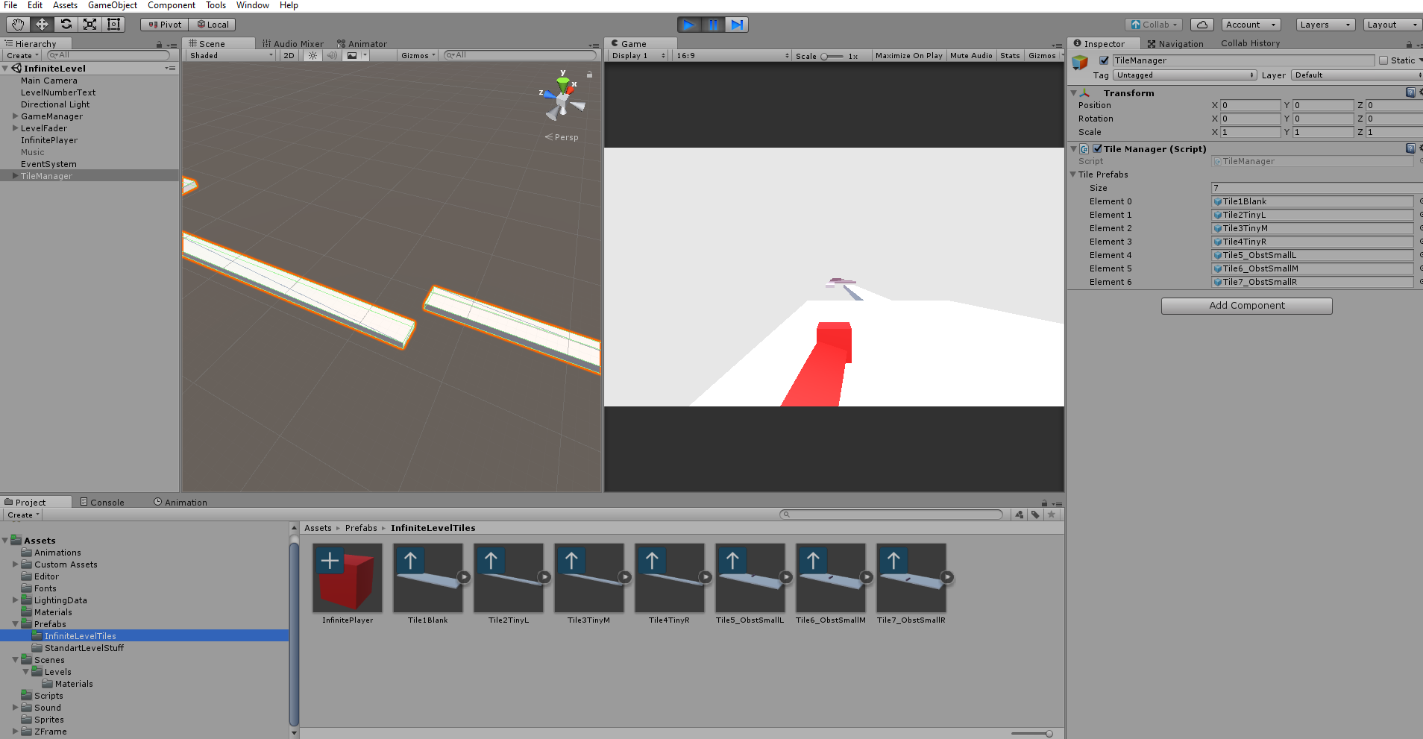Expand Custom Assets folder
Screen dimensions: 1423x739
pos(15,565)
